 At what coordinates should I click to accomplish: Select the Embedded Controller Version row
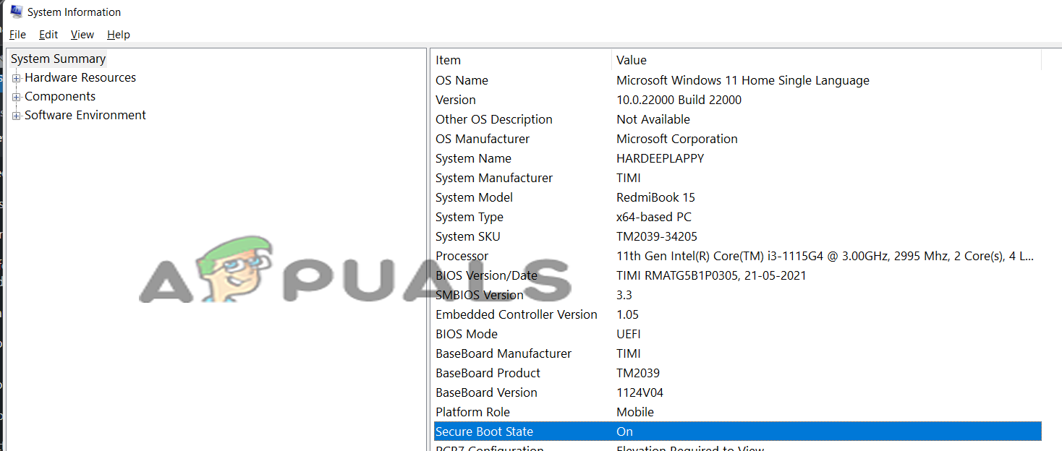pos(737,314)
